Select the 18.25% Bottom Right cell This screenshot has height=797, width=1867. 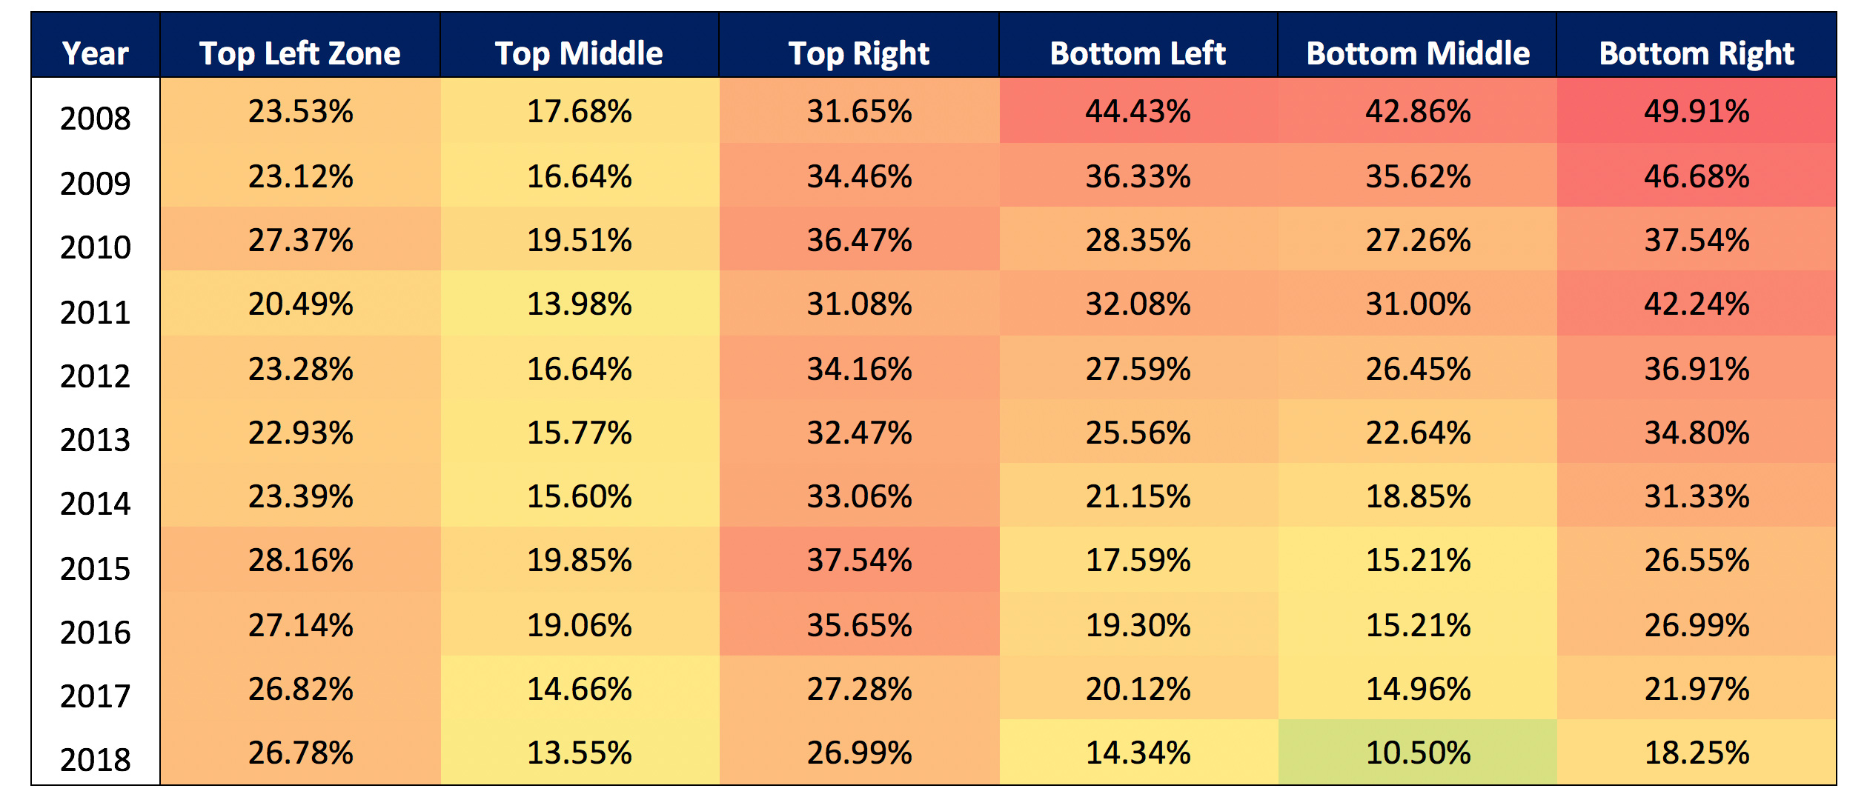pos(1696,753)
